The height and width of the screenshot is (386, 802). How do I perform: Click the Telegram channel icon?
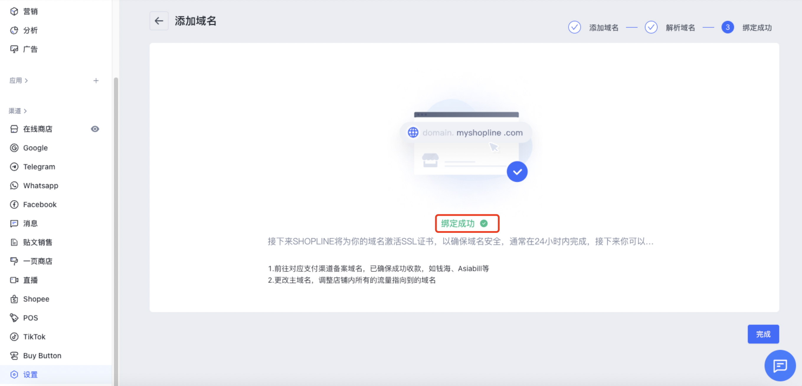pyautogui.click(x=14, y=166)
